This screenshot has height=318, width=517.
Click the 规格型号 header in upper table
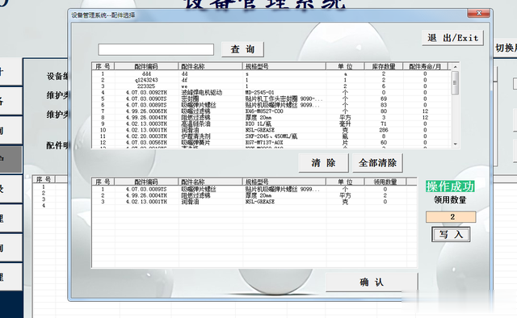pos(284,66)
